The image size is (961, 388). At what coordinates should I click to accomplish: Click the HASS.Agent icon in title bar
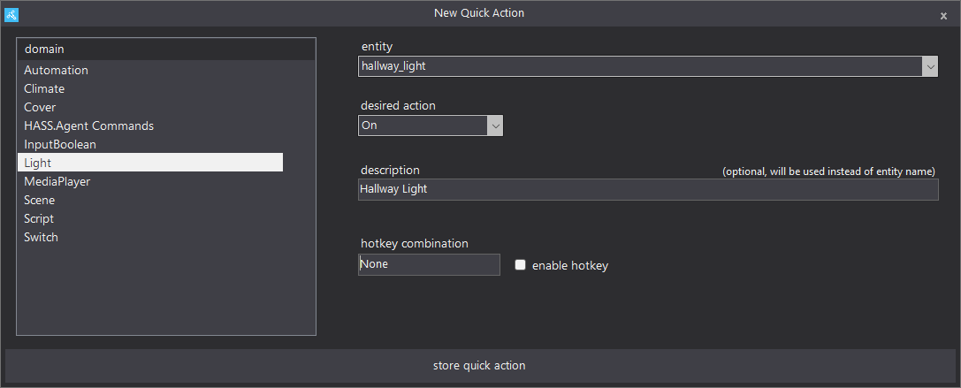pyautogui.click(x=11, y=14)
